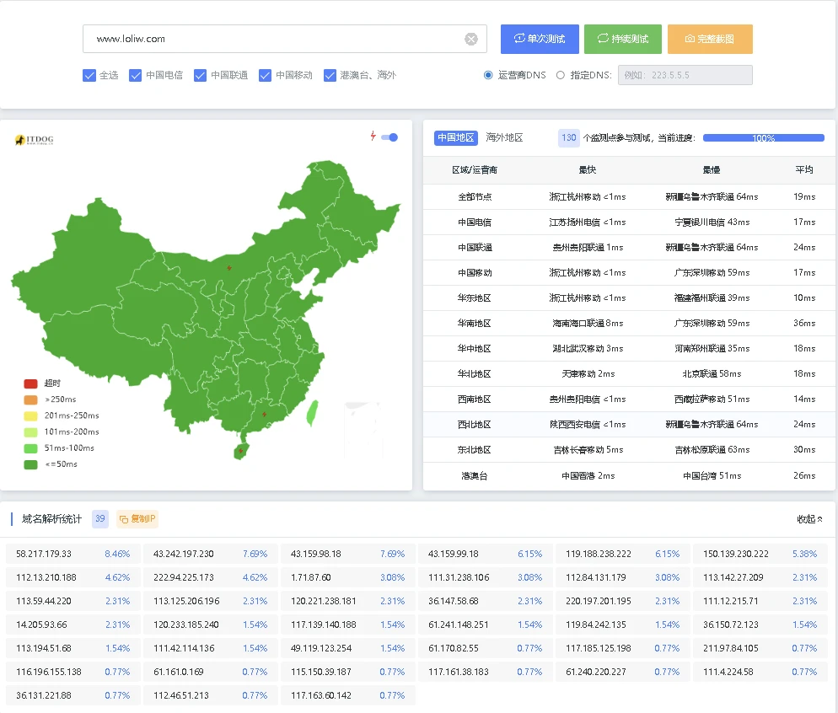Click IP address 211.97.84.105
Image resolution: width=838 pixels, height=713 pixels.
pos(731,648)
